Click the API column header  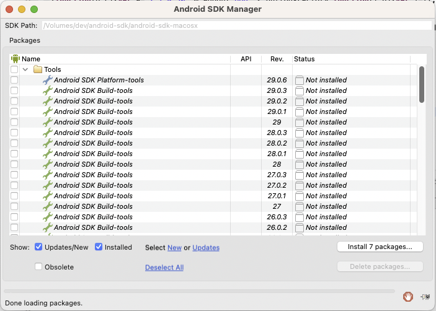[x=246, y=59]
